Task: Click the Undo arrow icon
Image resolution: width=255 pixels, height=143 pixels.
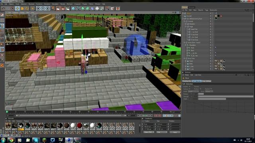Action: [x=3, y=8]
